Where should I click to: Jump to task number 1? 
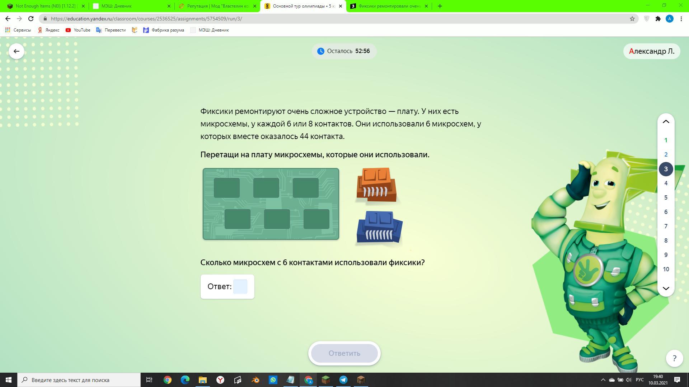(x=666, y=140)
